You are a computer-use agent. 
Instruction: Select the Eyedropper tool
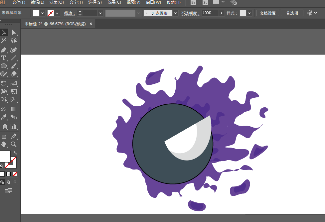point(4,117)
